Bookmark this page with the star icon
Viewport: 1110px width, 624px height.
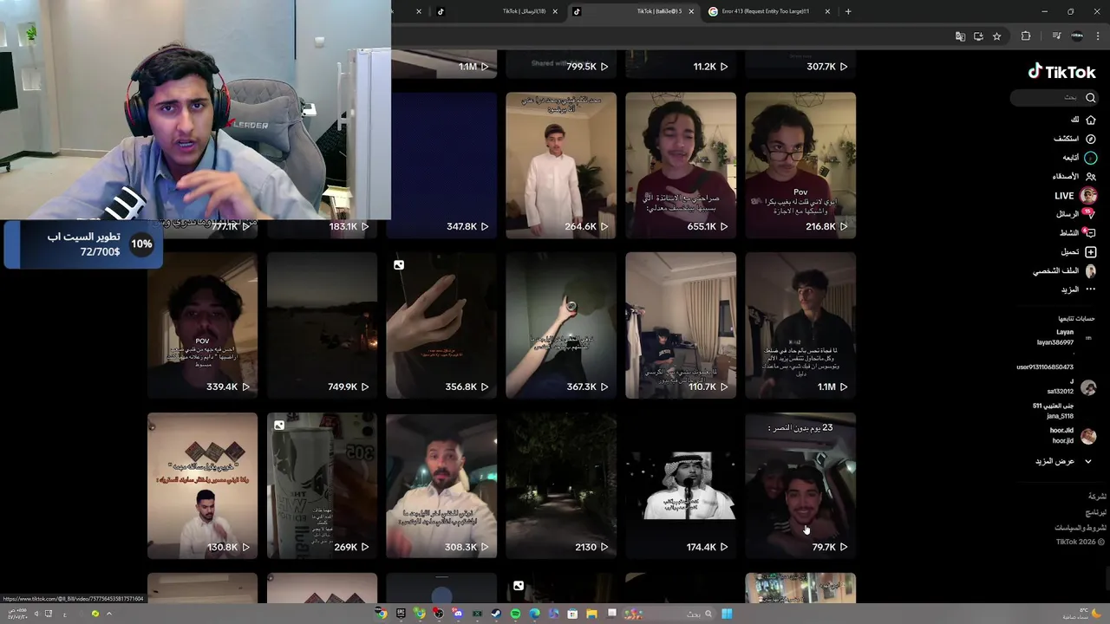997,36
